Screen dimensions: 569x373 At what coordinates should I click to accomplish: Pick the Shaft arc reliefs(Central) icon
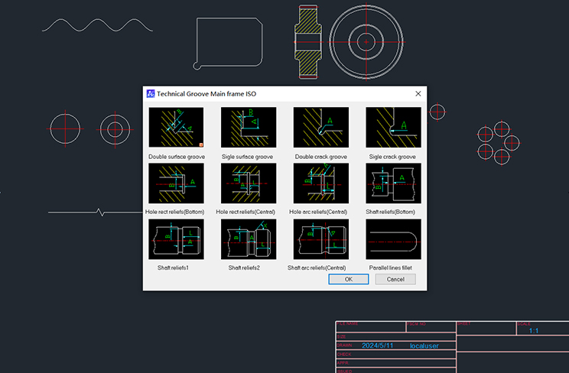(321, 239)
